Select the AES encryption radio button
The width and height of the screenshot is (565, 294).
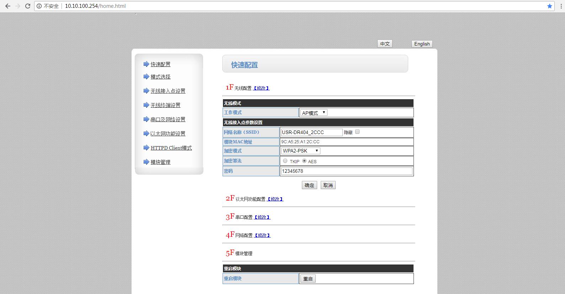click(x=304, y=161)
